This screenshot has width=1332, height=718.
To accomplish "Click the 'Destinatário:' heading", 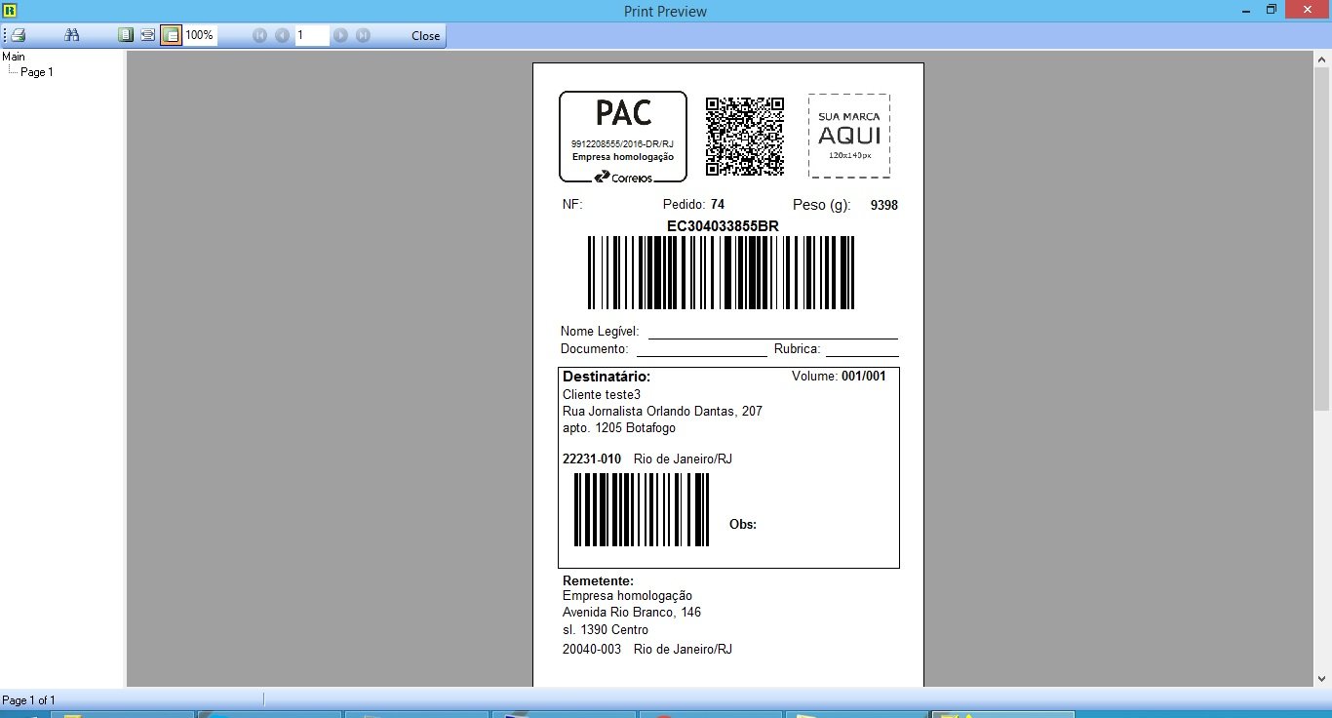I will click(607, 377).
